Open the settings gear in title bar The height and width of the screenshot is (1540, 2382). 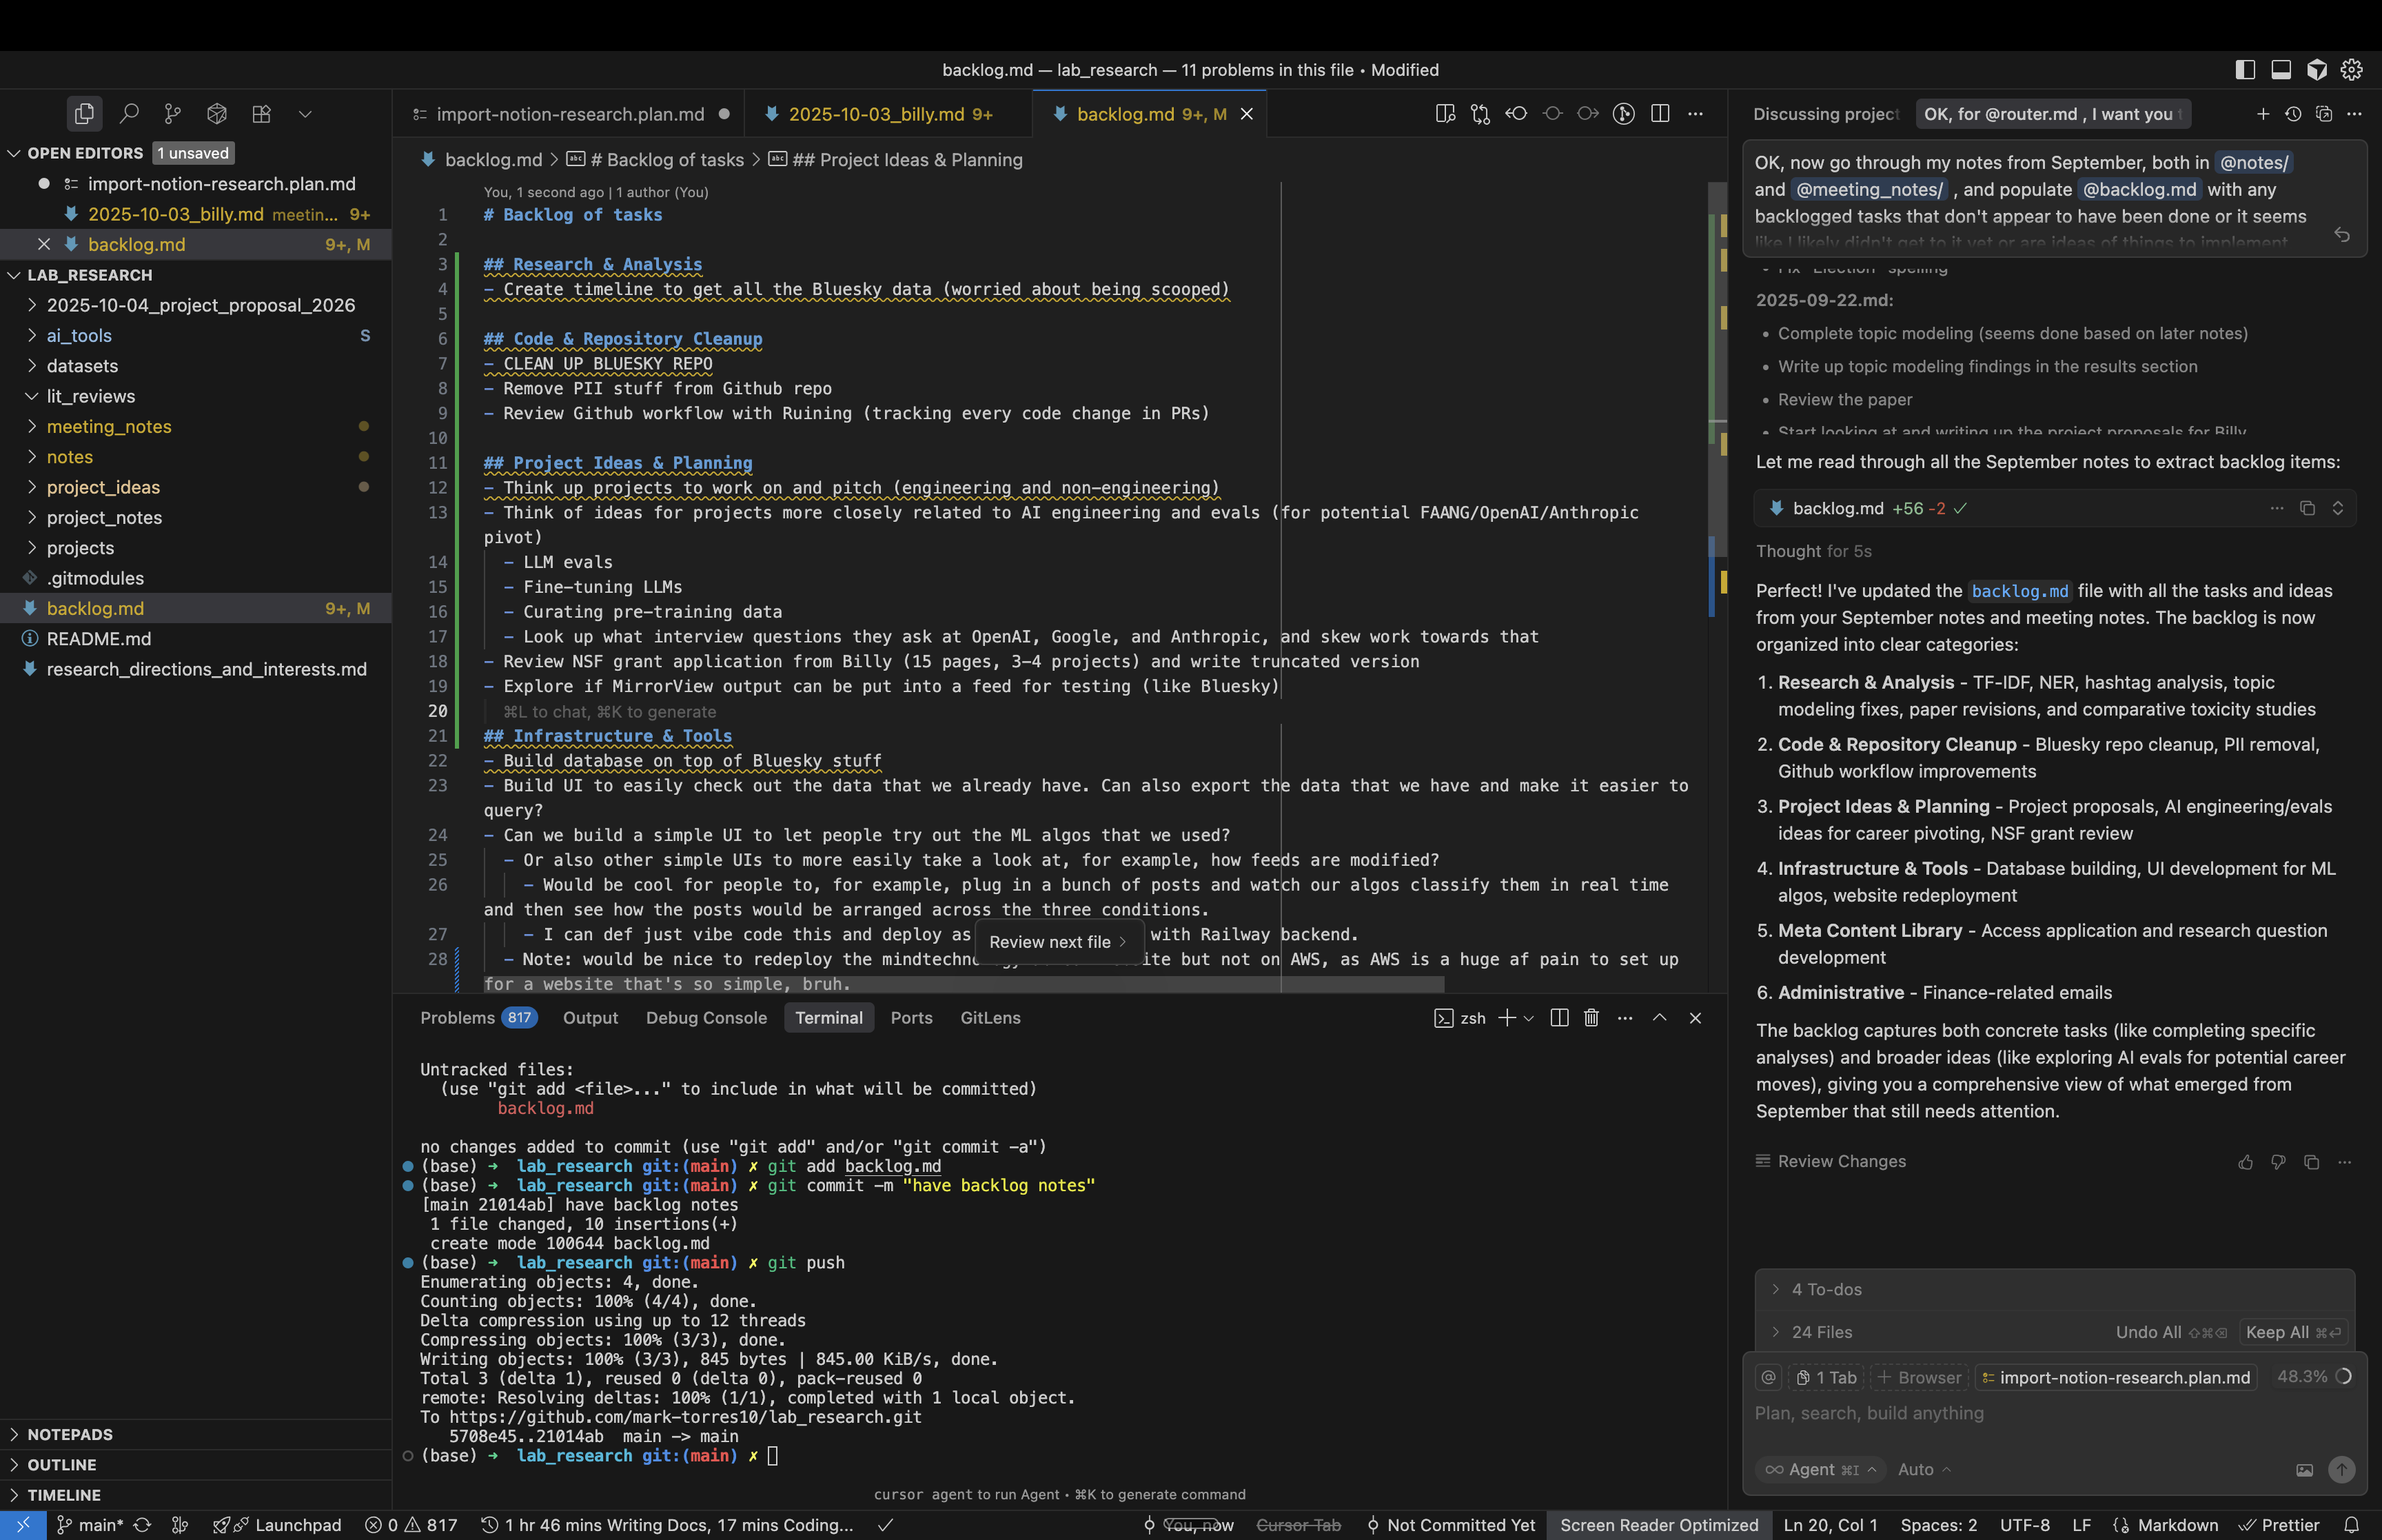(x=2352, y=70)
